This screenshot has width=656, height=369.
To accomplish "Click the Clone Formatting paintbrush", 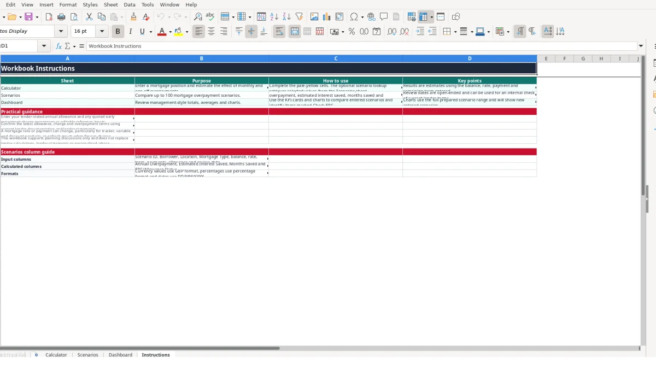I will (133, 17).
